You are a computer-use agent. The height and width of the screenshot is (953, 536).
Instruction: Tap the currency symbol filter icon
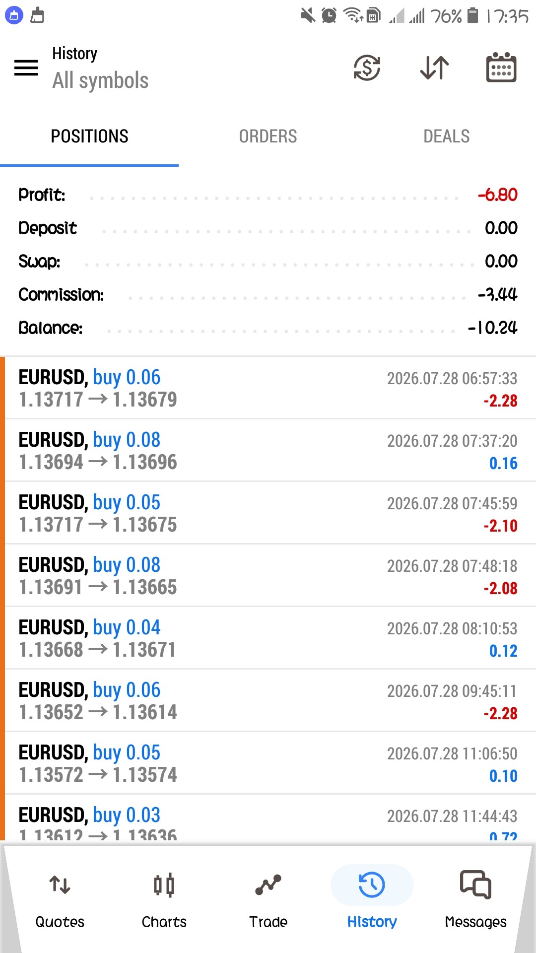[x=367, y=68]
